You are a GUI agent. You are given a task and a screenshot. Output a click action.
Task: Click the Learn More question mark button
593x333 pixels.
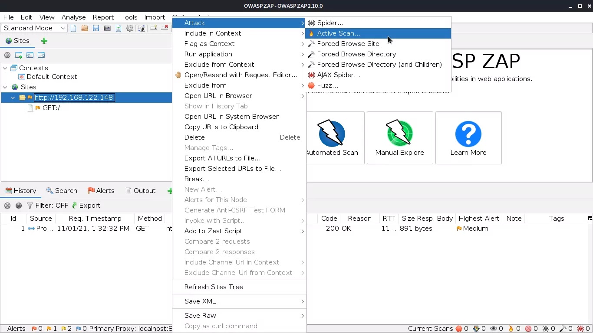coord(468,138)
